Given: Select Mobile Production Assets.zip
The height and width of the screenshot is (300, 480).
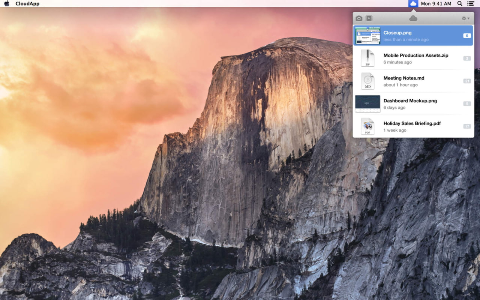Looking at the screenshot, I should pyautogui.click(x=416, y=55).
